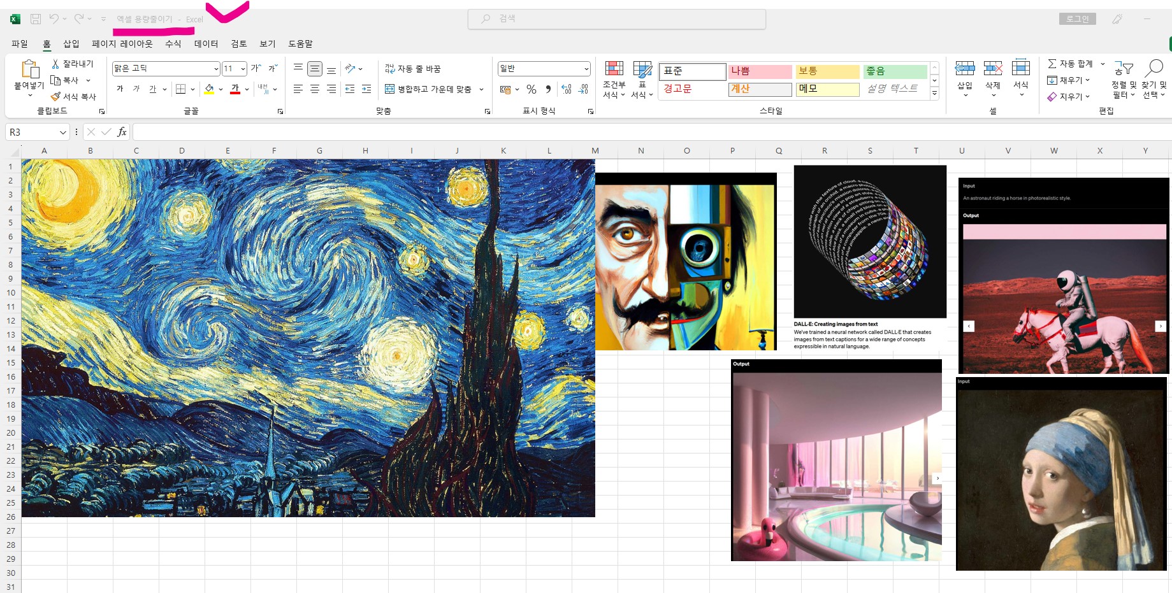Open the File (파일) tab
This screenshot has width=1172, height=593.
pyautogui.click(x=20, y=43)
